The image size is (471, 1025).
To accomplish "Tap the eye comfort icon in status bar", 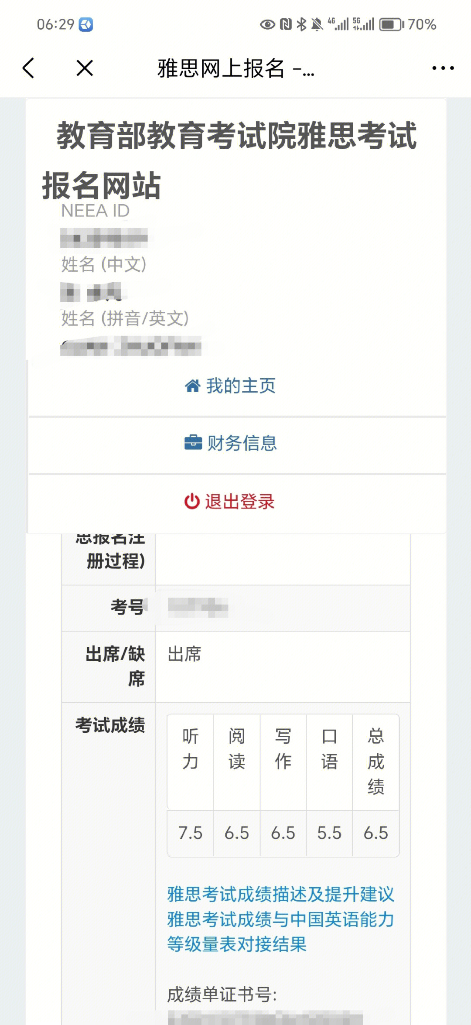I will pyautogui.click(x=267, y=24).
